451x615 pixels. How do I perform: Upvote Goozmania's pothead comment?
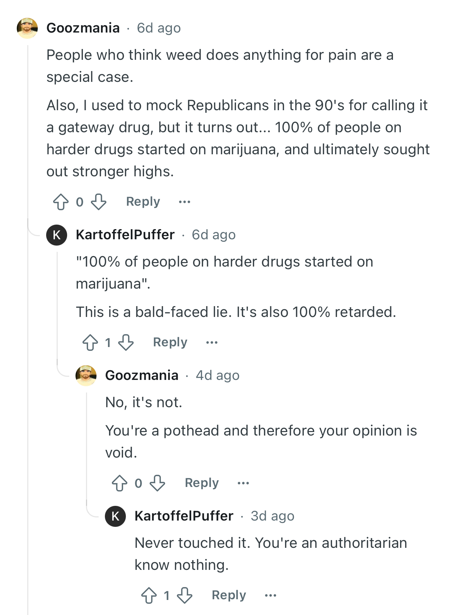click(x=120, y=483)
